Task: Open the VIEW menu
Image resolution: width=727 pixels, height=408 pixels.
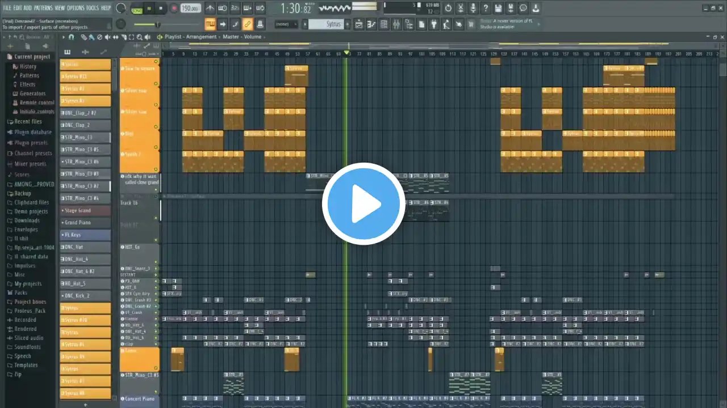Action: click(x=60, y=8)
